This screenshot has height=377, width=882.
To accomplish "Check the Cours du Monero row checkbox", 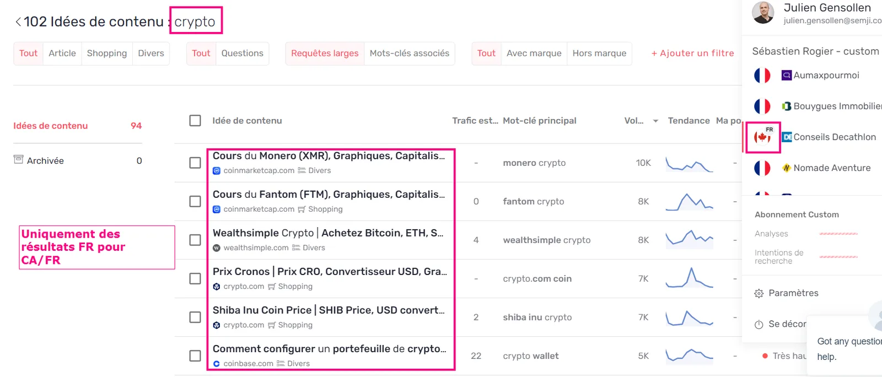I will [x=195, y=163].
